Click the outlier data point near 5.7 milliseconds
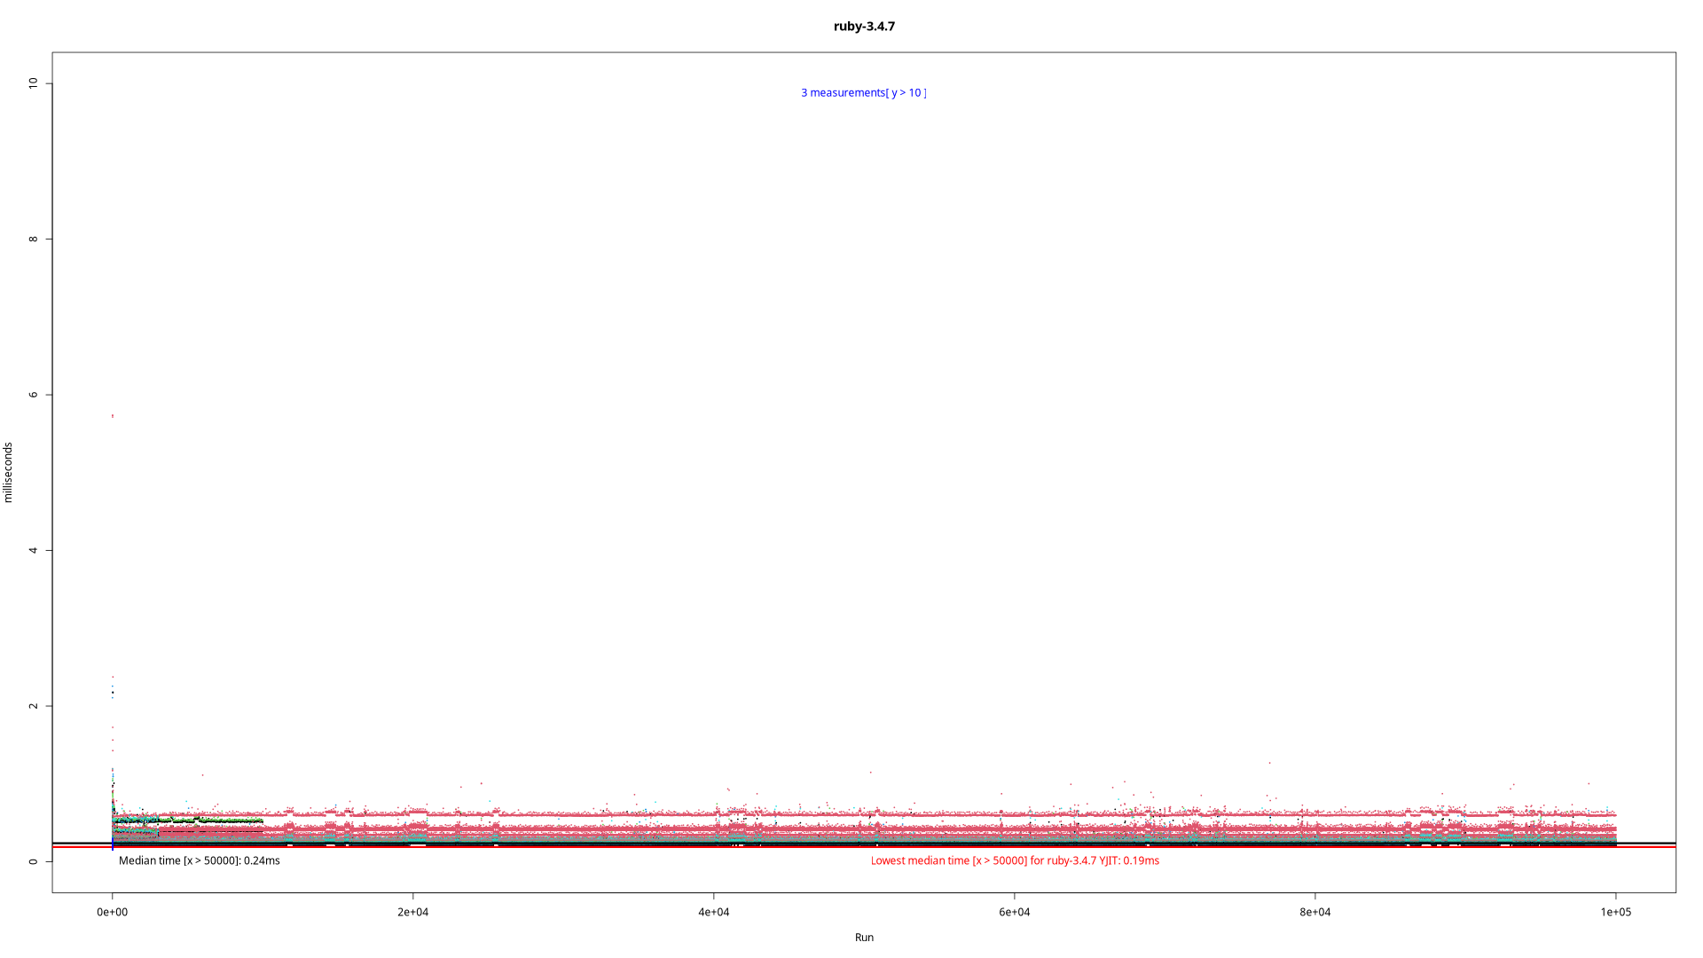Screen dimensions: 1703x958 (113, 415)
